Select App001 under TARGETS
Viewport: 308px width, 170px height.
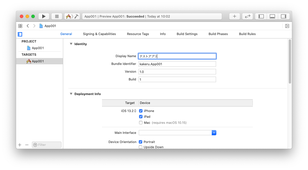coord(39,61)
